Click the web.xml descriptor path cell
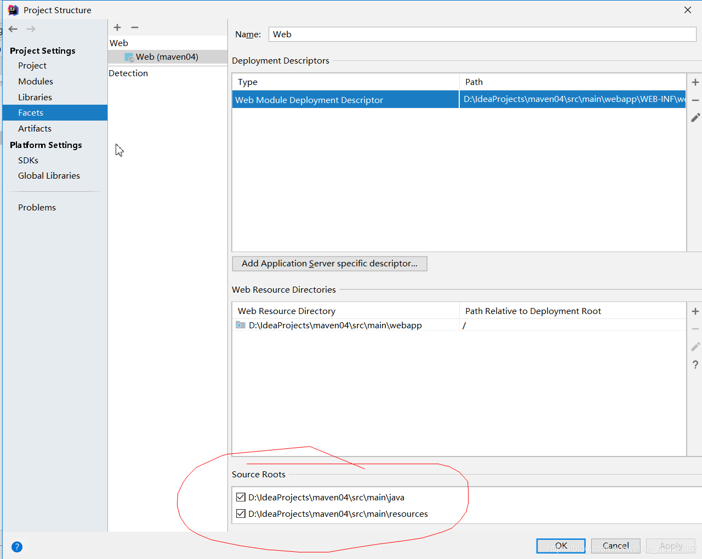702x559 pixels. click(x=573, y=100)
